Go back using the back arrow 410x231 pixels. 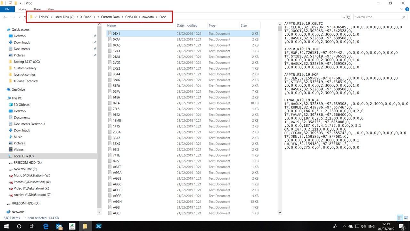(x=5, y=17)
